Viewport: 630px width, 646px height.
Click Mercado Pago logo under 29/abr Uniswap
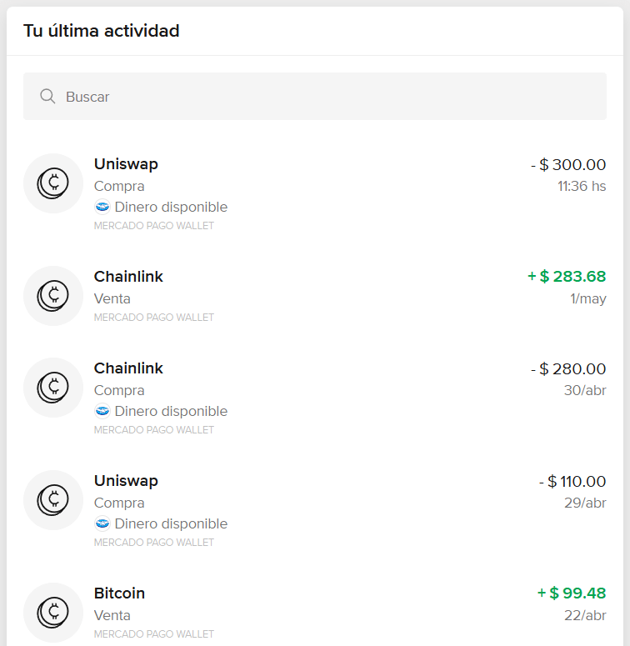click(102, 524)
